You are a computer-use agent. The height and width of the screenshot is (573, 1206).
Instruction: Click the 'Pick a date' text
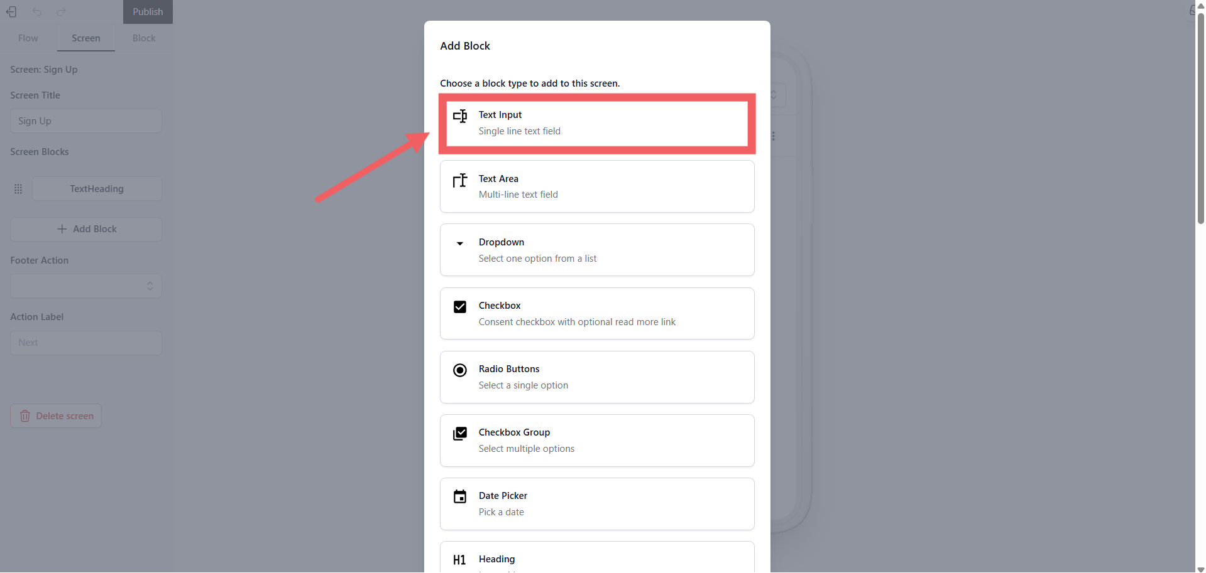[x=502, y=512]
